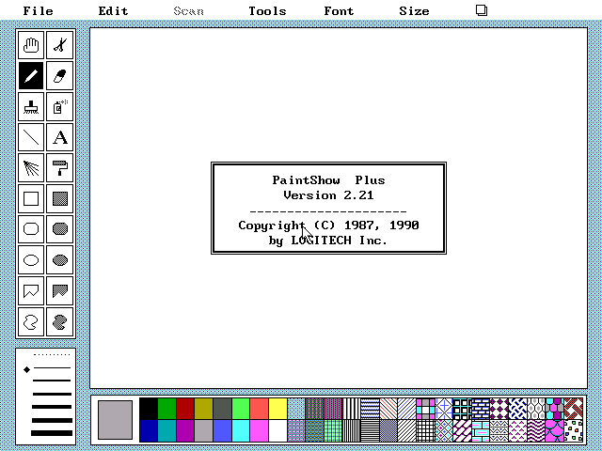Pick the magenta pink color swatch
This screenshot has height=451, width=602.
260,430
